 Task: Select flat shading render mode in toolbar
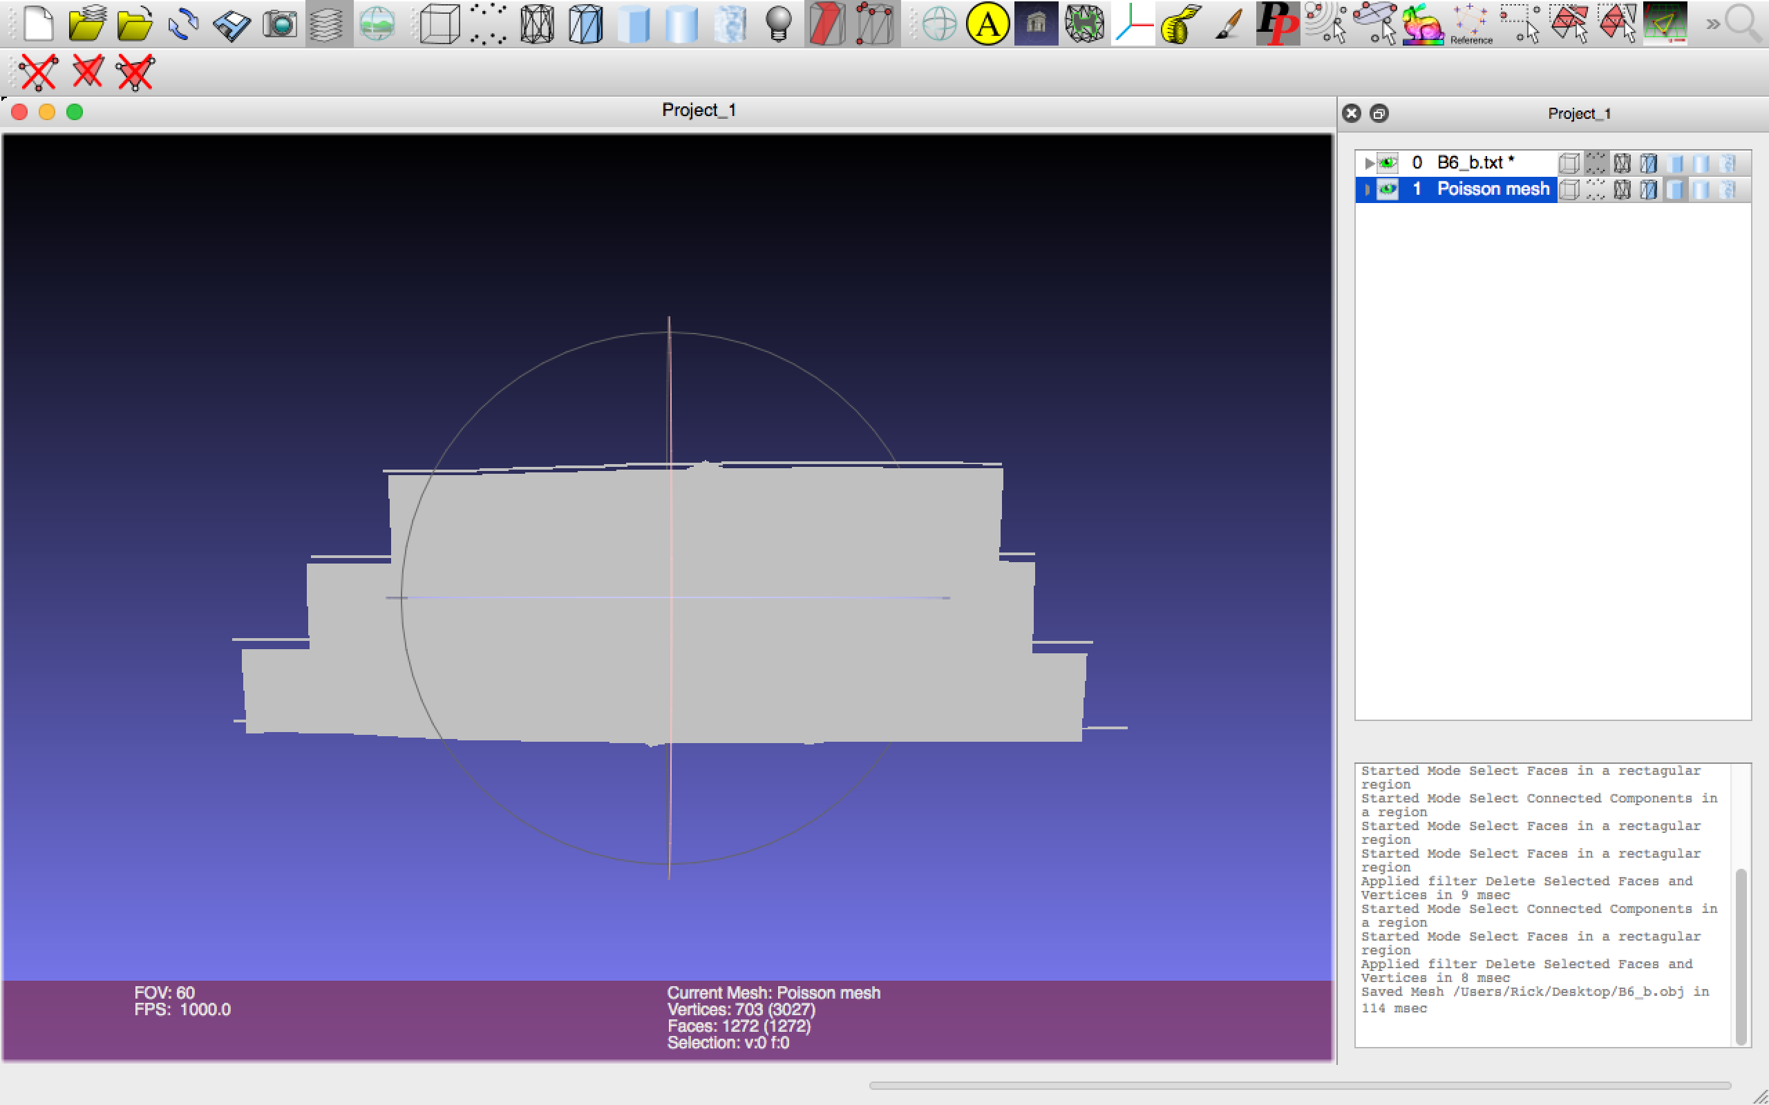point(634,23)
